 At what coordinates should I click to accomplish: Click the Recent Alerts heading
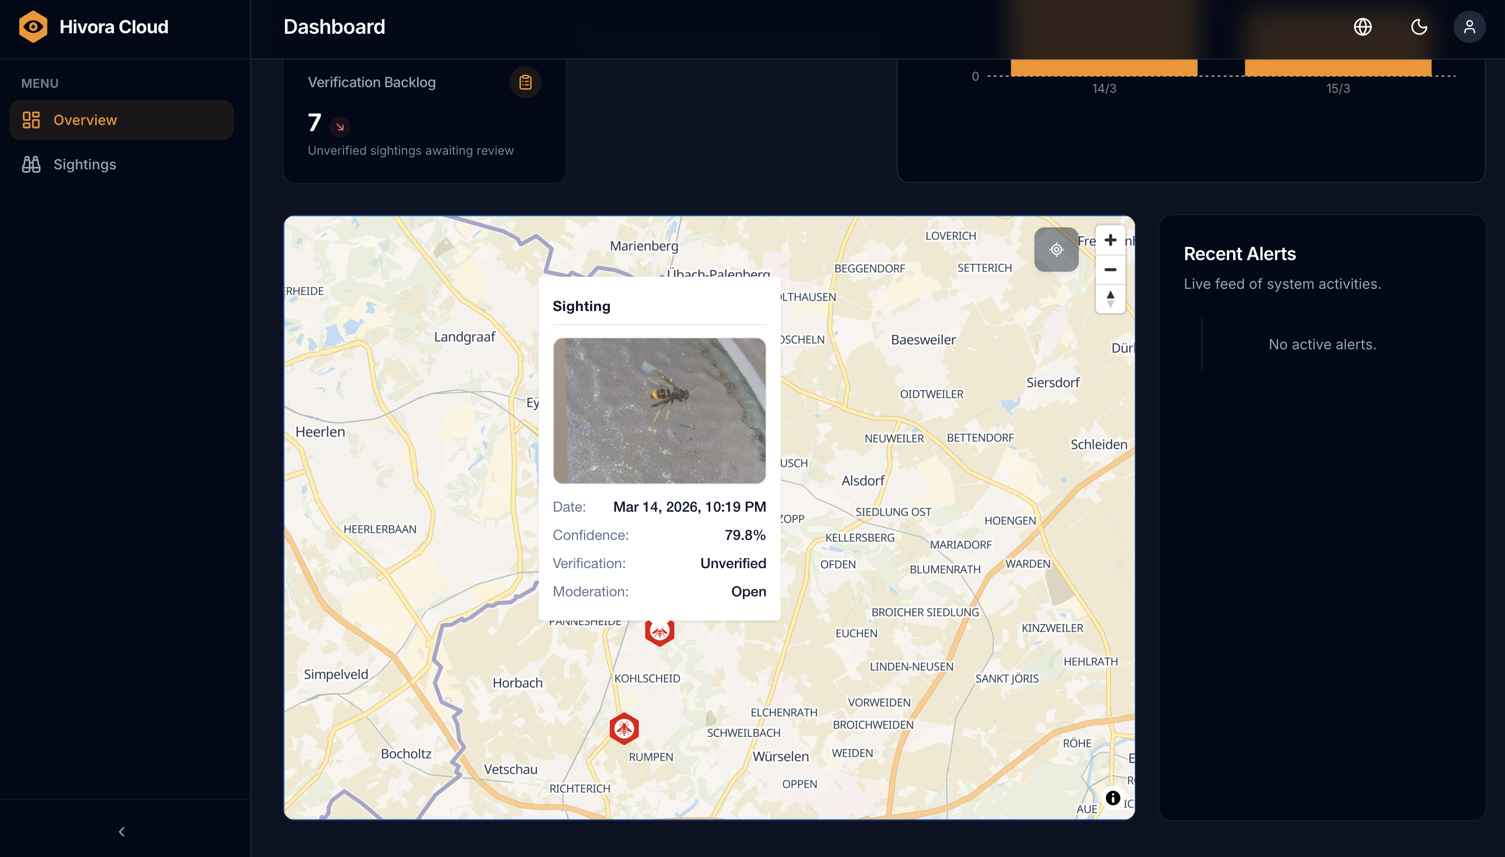coord(1239,254)
